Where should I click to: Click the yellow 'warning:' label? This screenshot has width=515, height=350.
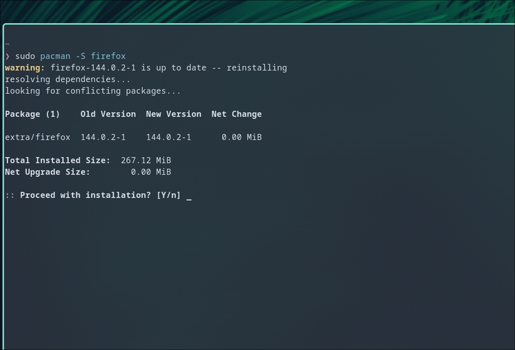coord(24,68)
